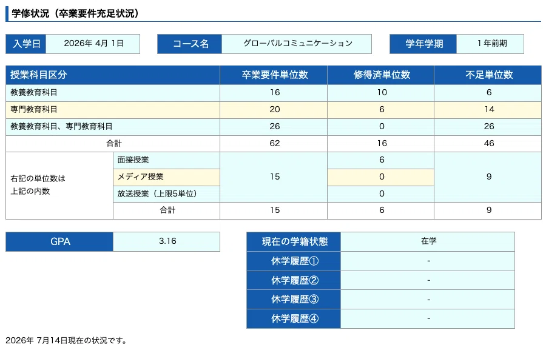Click the 卒業要件単位数 column header
This screenshot has height=350, width=543.
(x=274, y=75)
